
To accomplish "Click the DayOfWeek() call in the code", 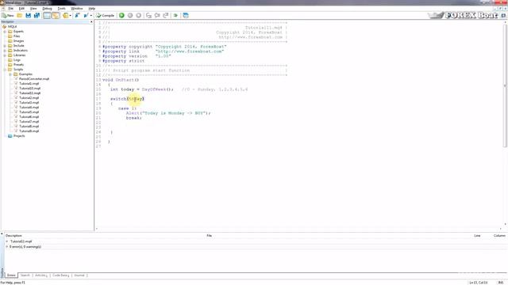I will [x=157, y=89].
